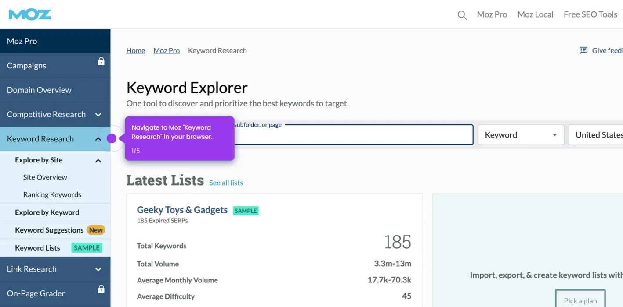Open the Keyword type dropdown

521,135
